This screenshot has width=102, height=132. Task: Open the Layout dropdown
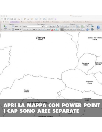17,26
